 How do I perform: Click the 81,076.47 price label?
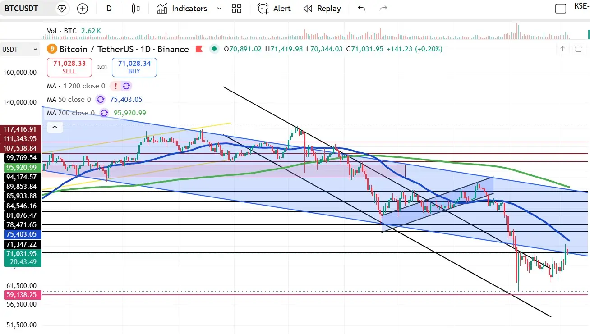(x=20, y=215)
